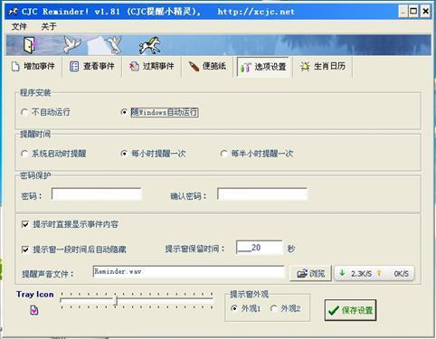
Task: Switch to the 查看事件 tab
Action: (92, 66)
